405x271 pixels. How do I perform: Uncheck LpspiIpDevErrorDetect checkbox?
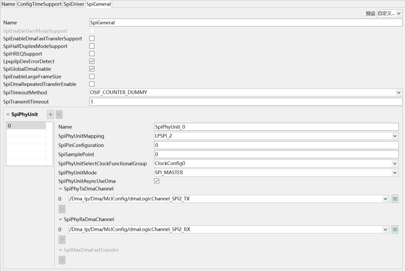coord(92,61)
